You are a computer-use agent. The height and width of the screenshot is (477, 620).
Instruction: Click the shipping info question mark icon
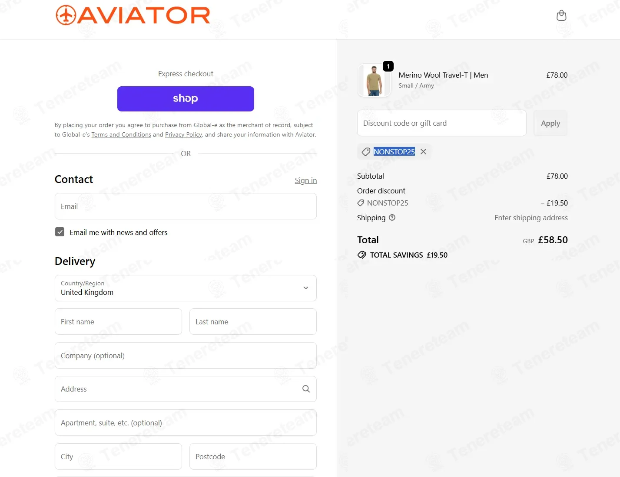[392, 218]
